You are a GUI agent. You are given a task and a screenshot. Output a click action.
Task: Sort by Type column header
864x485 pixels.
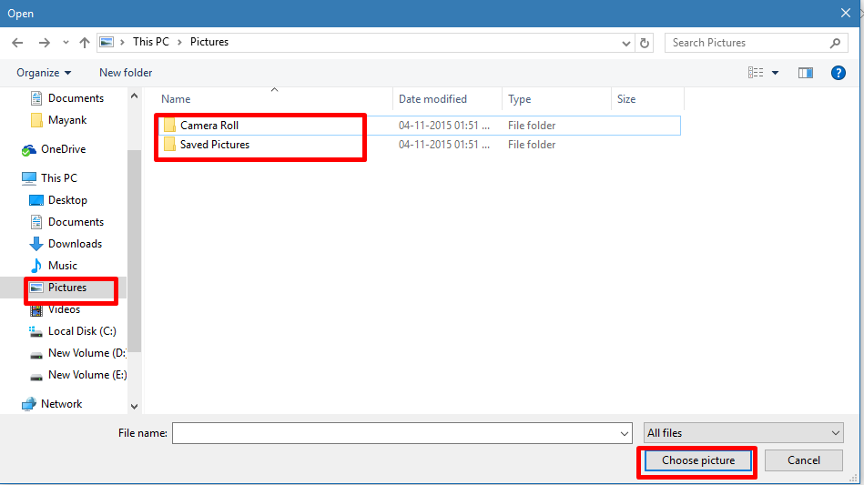pos(519,99)
